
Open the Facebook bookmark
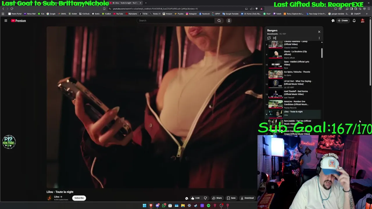coord(204,14)
